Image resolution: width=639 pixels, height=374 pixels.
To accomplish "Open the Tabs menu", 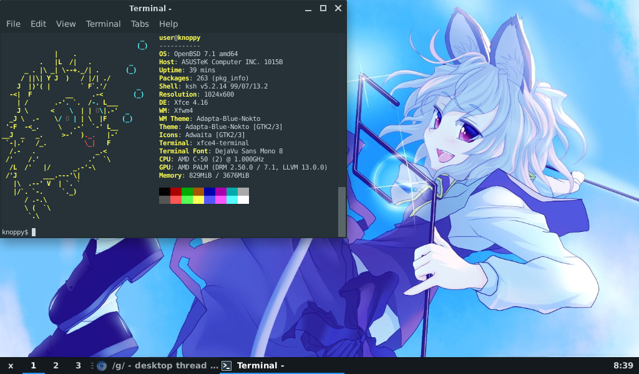I will 140,24.
